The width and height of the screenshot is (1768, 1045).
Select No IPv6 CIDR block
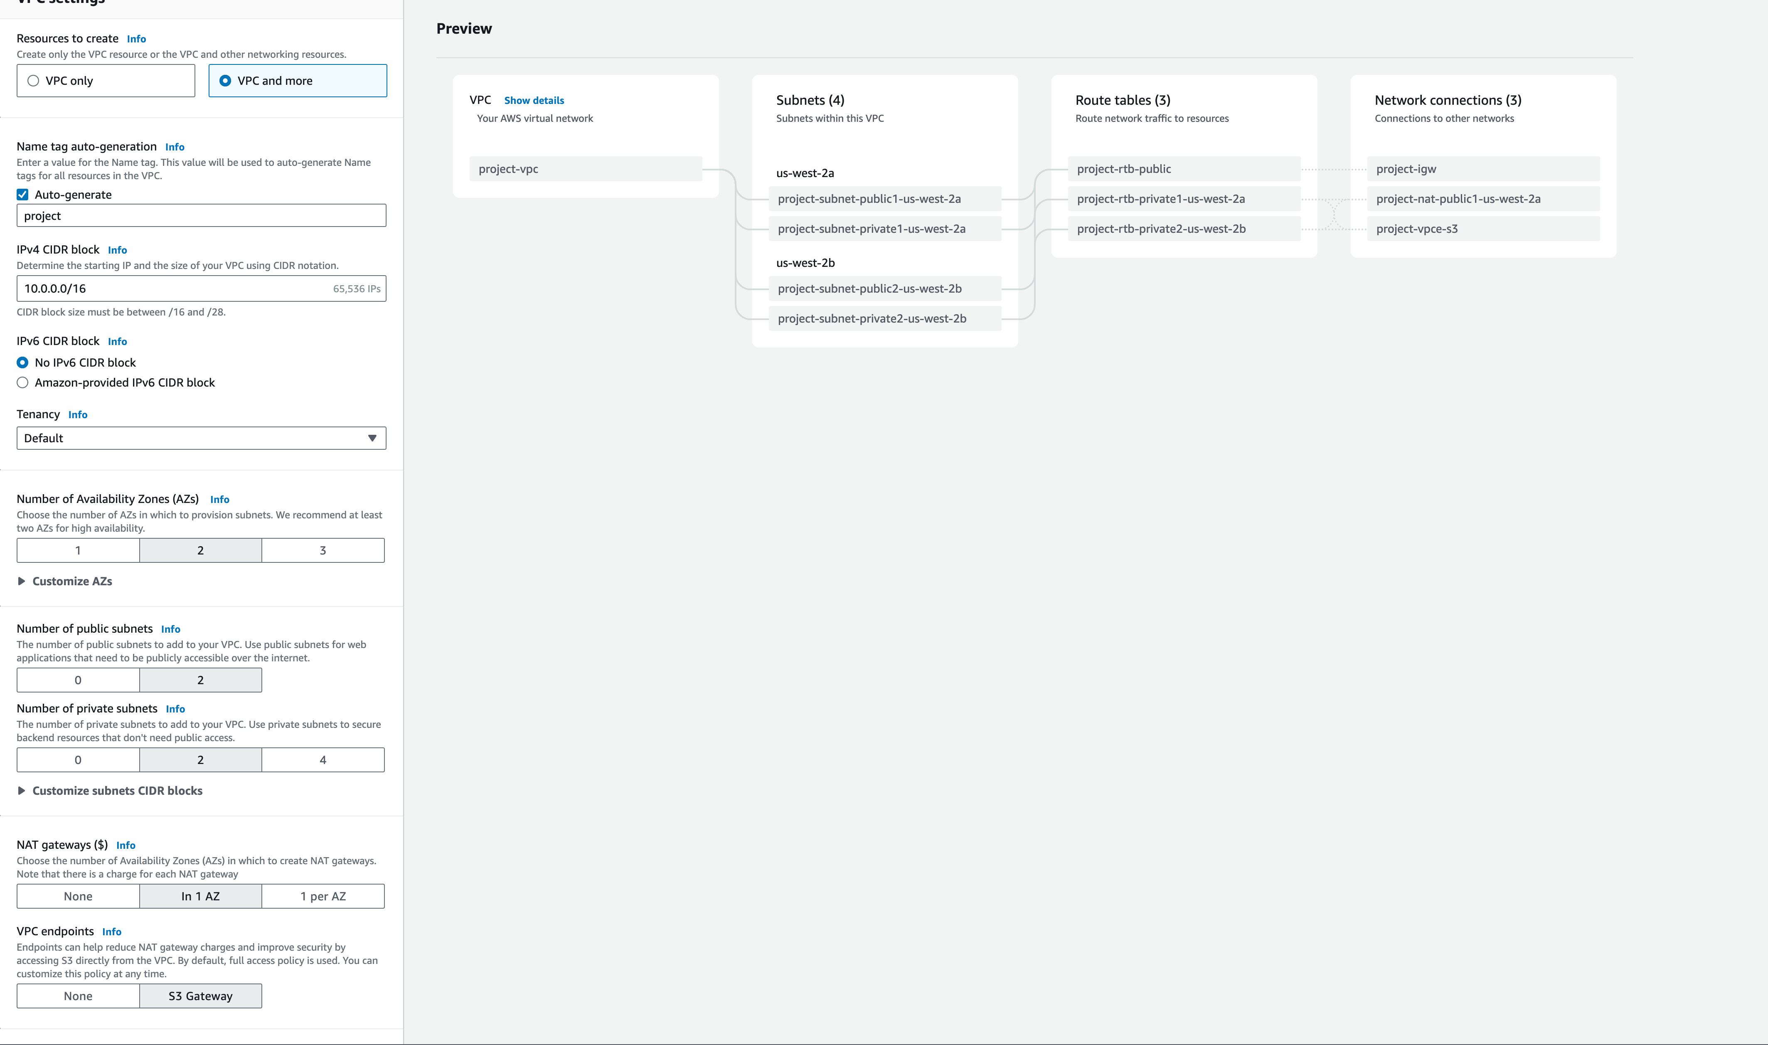[x=22, y=362]
